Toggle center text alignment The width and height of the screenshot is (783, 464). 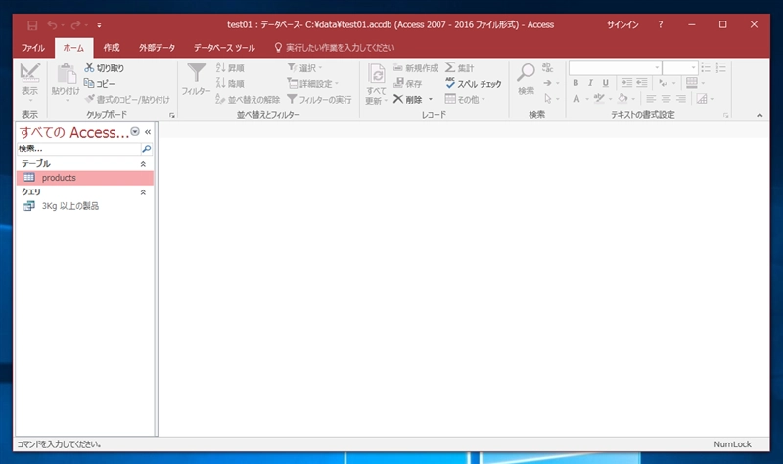pos(667,99)
